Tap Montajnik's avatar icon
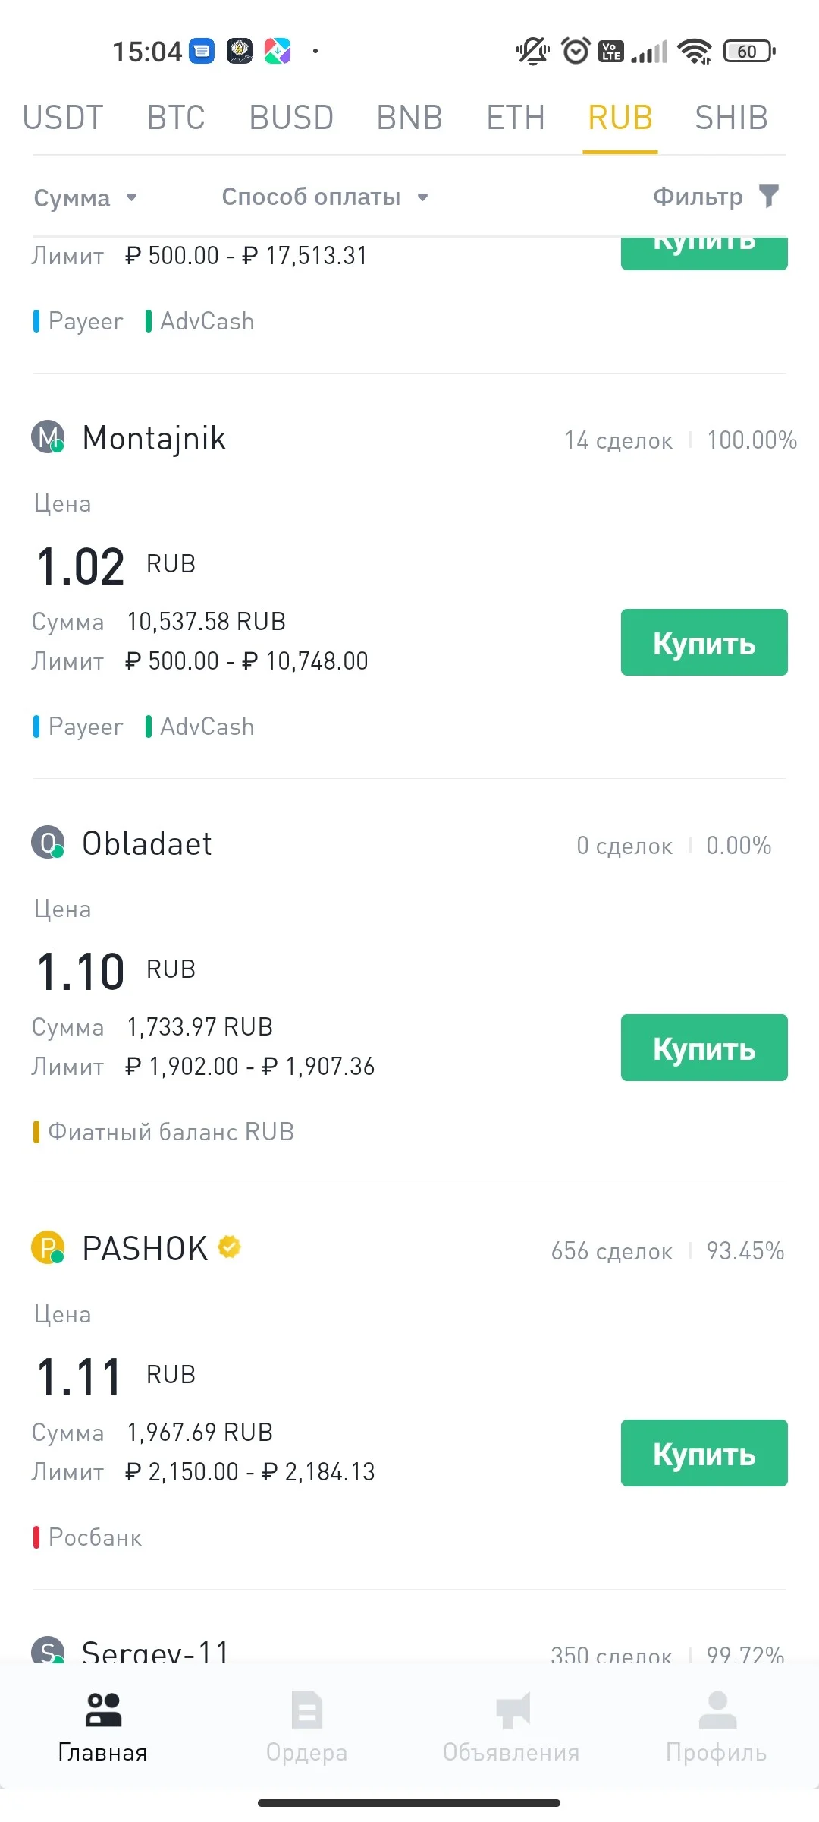 [48, 437]
